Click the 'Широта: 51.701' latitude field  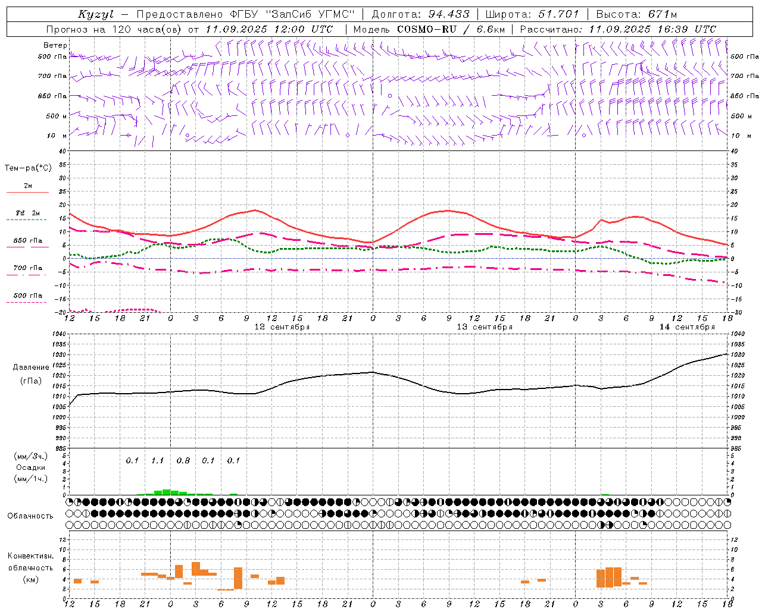pos(532,14)
